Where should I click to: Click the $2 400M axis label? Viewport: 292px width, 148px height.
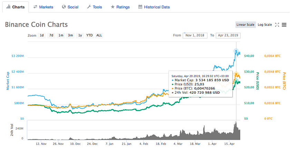pos(18,72)
